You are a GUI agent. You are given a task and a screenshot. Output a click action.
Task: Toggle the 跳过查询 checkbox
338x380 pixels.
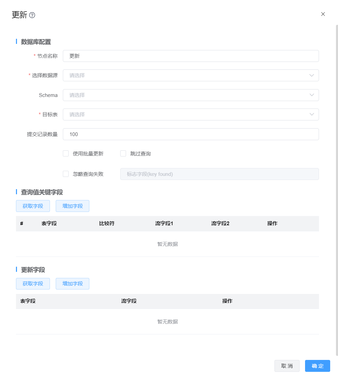point(123,154)
